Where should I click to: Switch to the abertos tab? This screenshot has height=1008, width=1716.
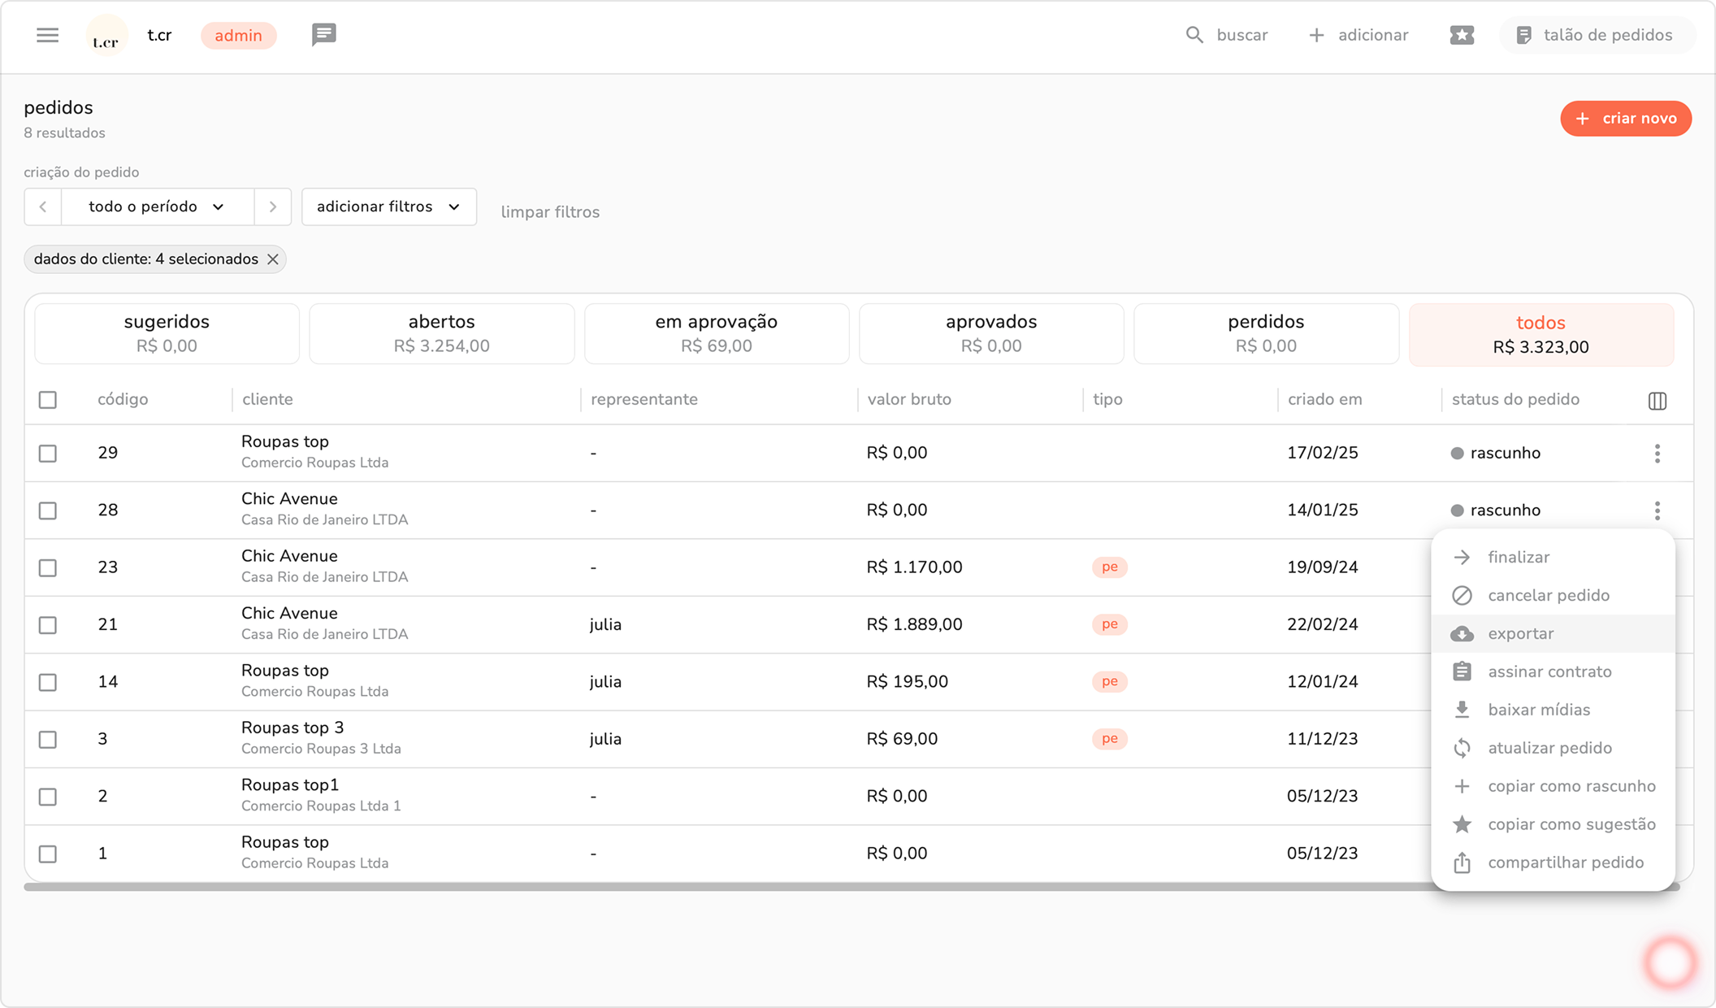[441, 333]
